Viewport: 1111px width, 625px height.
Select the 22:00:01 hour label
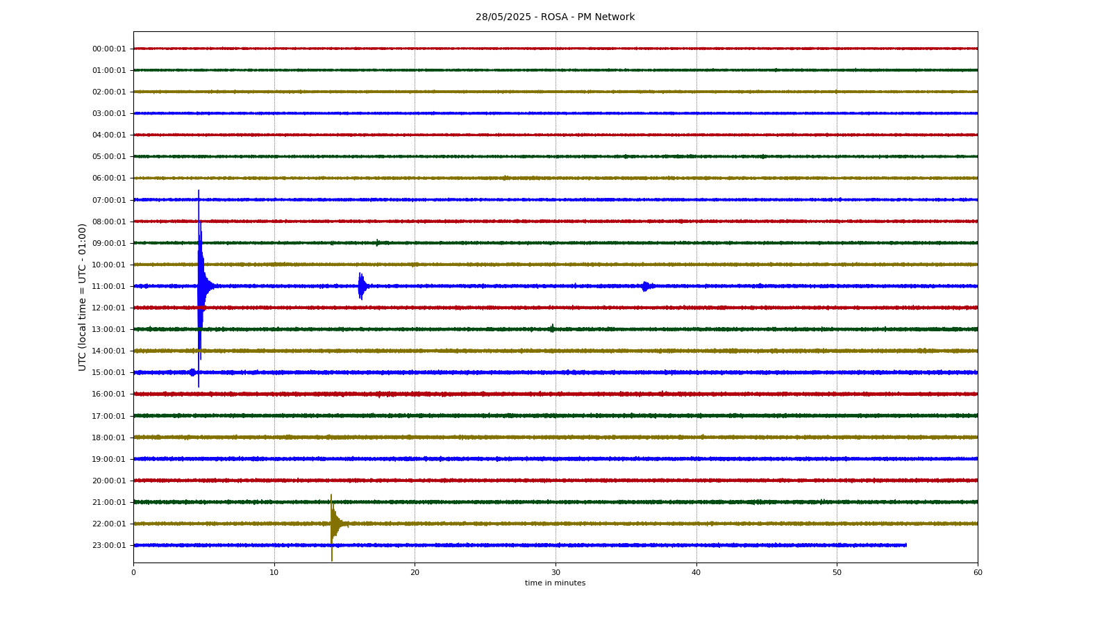point(109,524)
